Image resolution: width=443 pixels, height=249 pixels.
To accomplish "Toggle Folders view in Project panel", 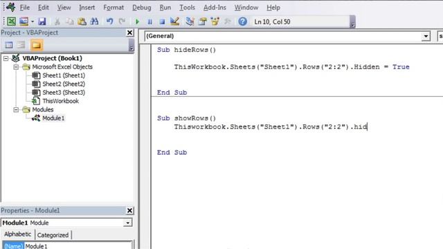I will tap(37, 45).
